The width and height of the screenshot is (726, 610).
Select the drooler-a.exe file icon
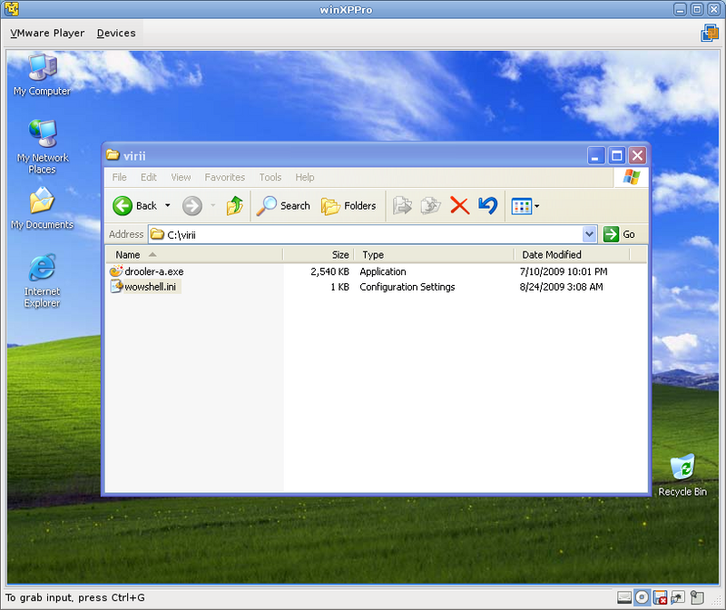(116, 271)
